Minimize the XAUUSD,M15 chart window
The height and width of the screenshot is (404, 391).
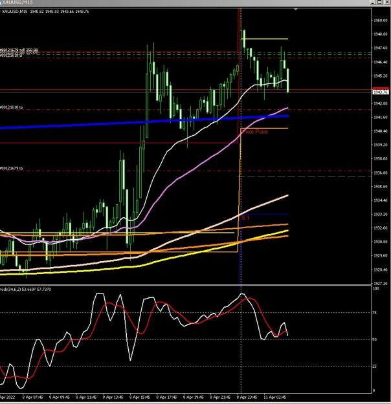click(372, 3)
